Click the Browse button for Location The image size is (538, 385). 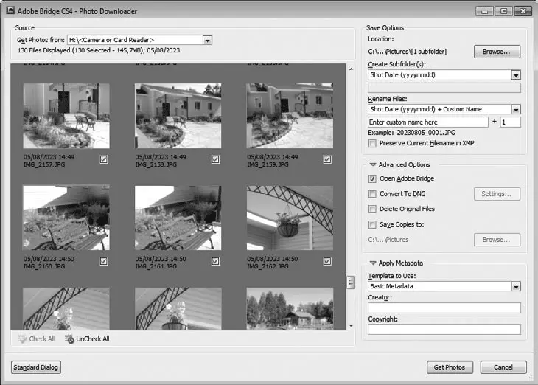(x=496, y=52)
